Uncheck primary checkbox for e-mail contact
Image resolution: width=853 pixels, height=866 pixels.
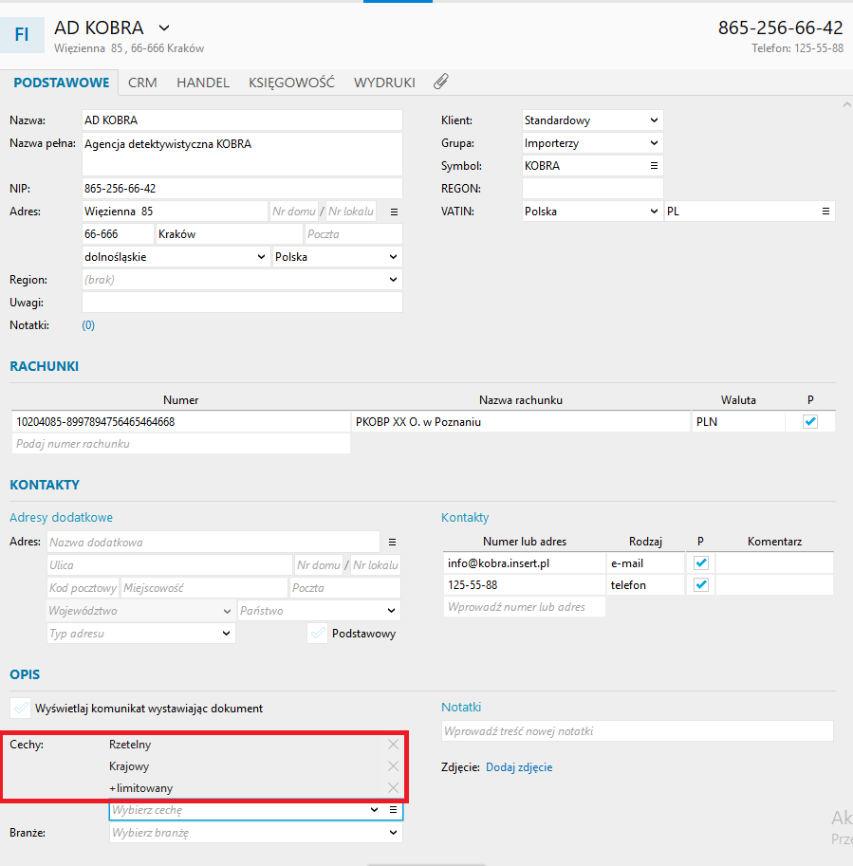point(701,563)
